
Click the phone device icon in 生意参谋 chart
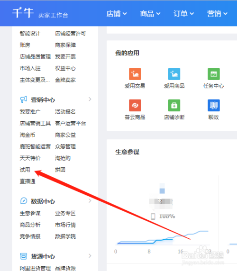pos(153,217)
